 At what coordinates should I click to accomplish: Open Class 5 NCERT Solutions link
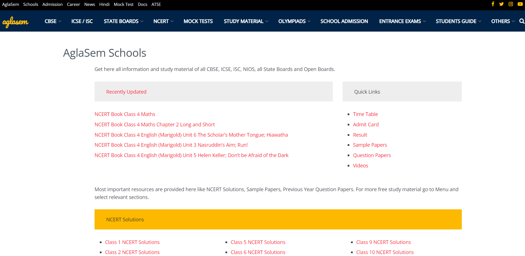tap(258, 242)
